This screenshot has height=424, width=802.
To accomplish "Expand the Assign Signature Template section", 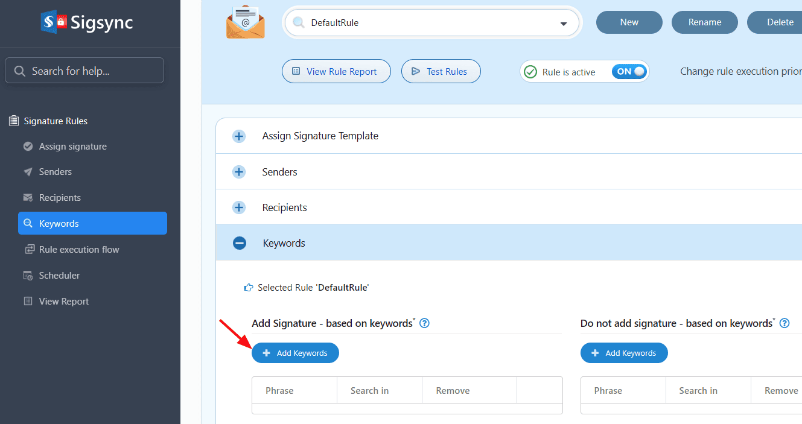I will [239, 136].
